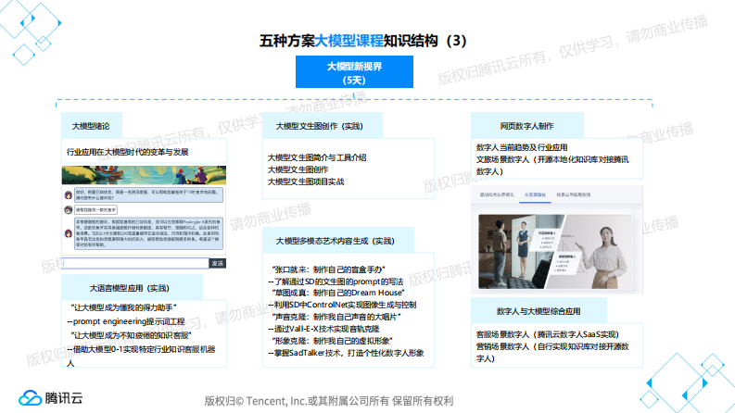
Task: Click the Tencent copyright footer text
Action: pos(329,401)
